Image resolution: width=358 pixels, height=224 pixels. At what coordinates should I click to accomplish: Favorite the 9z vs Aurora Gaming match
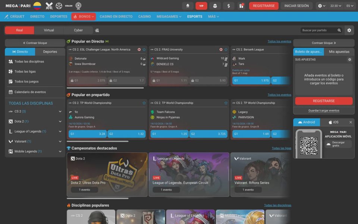pyautogui.click(x=144, y=103)
